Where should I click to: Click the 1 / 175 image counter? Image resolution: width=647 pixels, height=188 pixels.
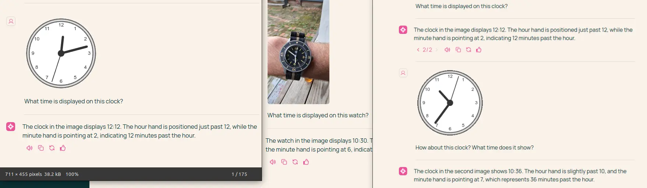point(239,174)
